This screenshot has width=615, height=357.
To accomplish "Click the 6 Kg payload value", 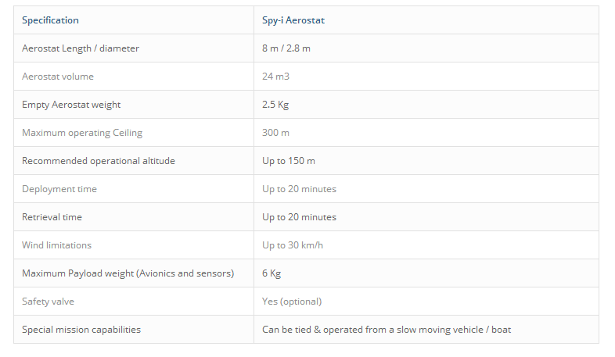I will click(x=272, y=273).
